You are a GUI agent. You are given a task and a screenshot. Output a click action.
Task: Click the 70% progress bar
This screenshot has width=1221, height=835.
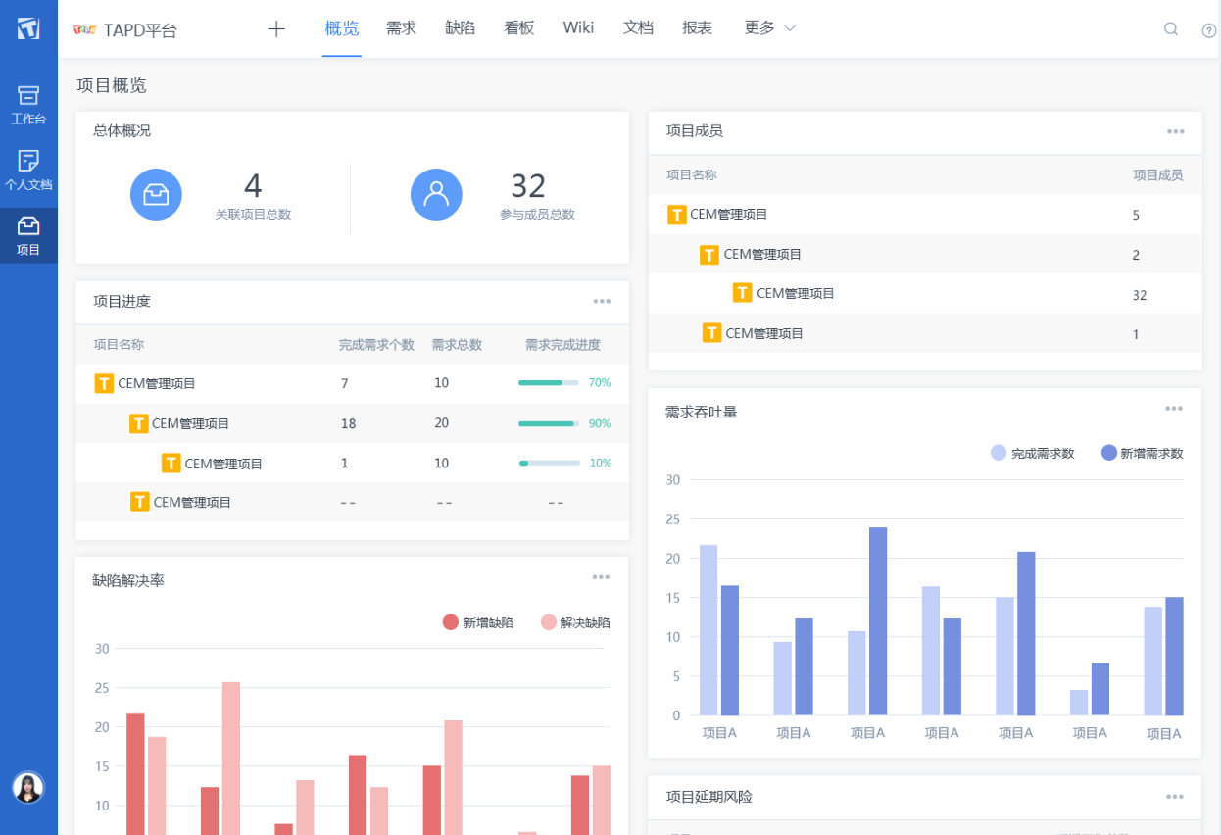click(549, 383)
